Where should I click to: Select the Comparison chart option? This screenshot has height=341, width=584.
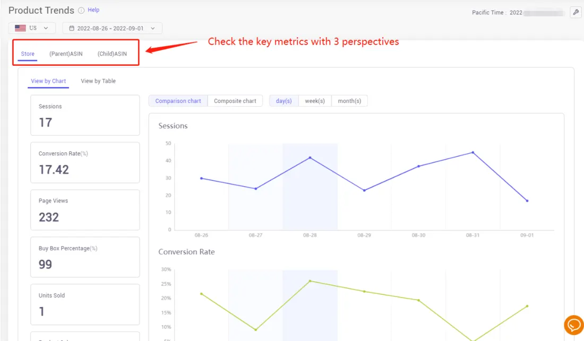[177, 100]
